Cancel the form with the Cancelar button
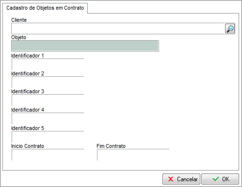Viewport: 242px width, 187px height. point(181,179)
